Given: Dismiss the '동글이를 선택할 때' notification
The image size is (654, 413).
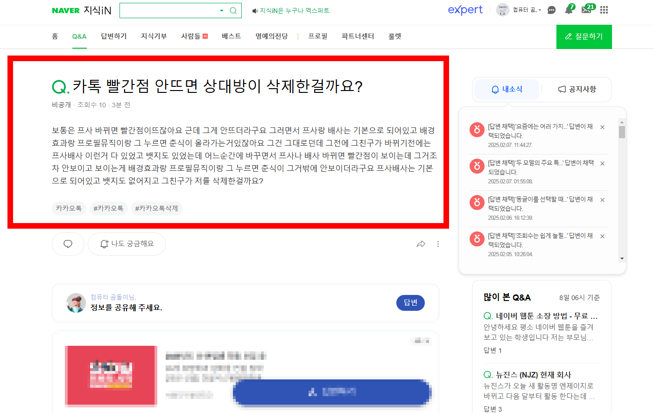Looking at the screenshot, I should click(x=602, y=200).
